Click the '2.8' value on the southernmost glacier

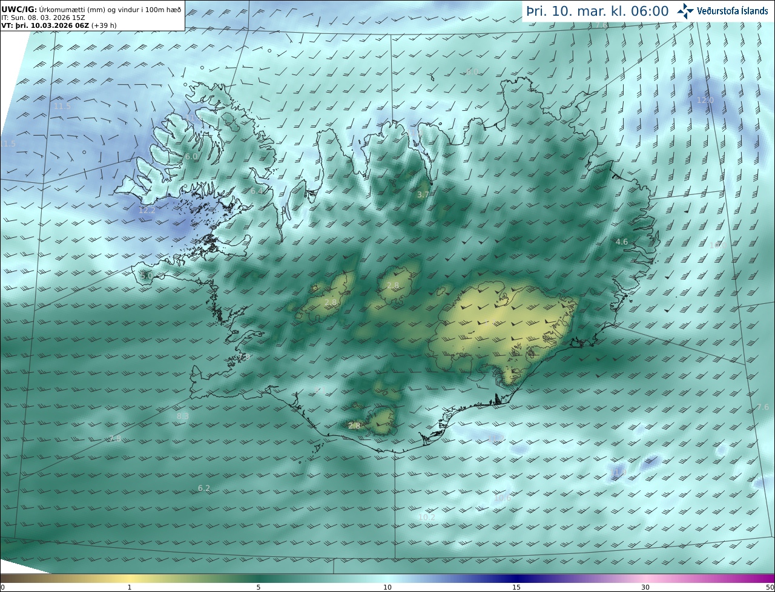pos(355,426)
